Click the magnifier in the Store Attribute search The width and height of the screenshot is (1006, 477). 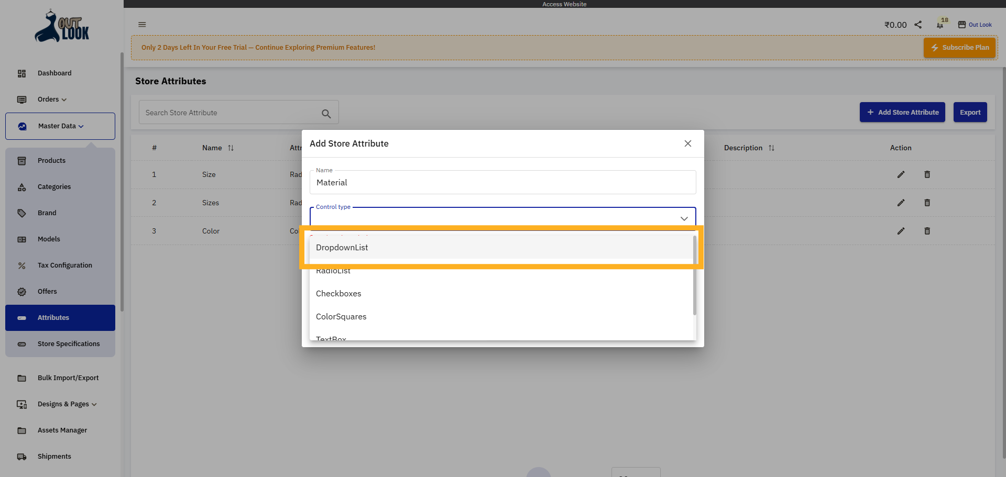(x=326, y=113)
